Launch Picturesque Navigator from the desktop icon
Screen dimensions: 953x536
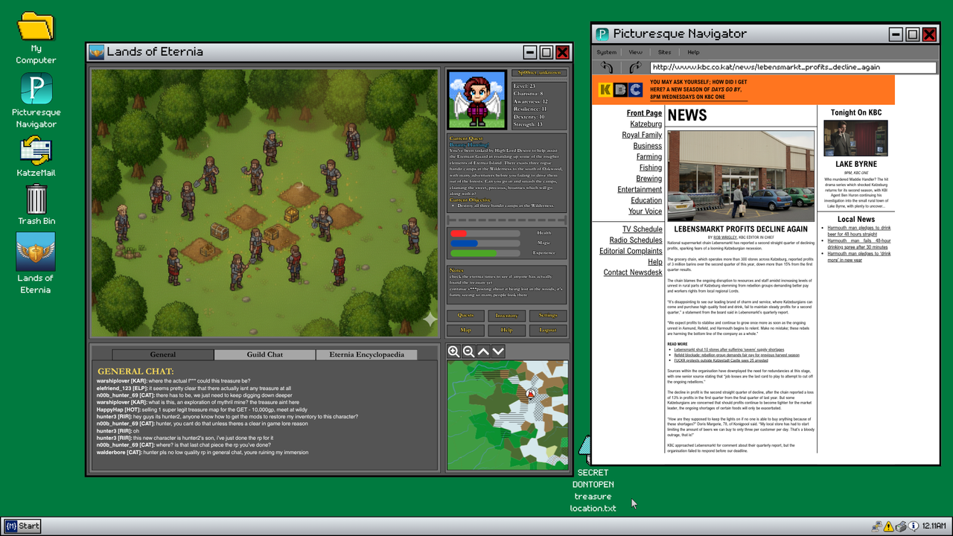[36, 89]
